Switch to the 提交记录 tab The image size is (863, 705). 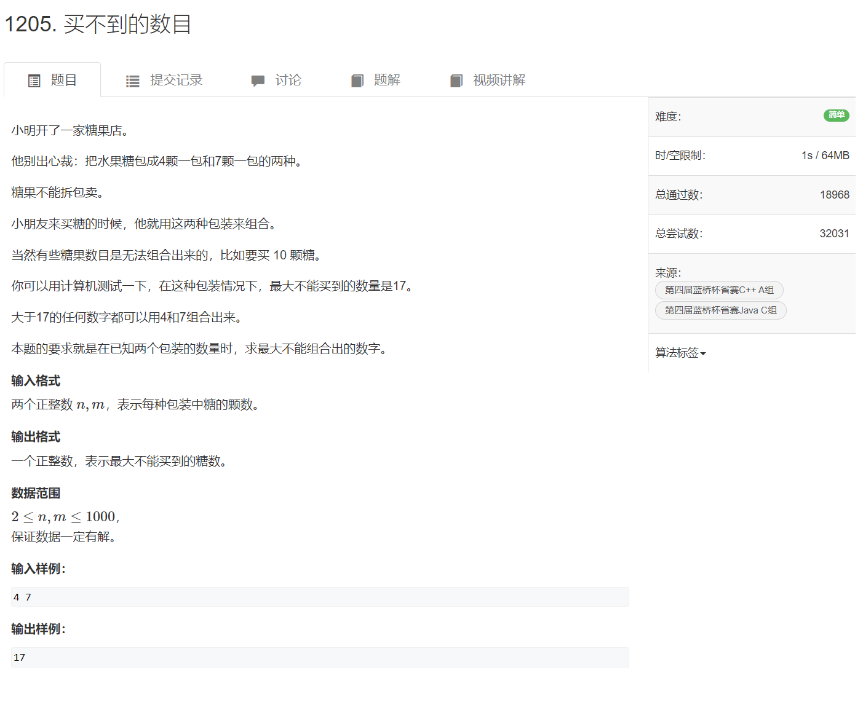tap(164, 80)
